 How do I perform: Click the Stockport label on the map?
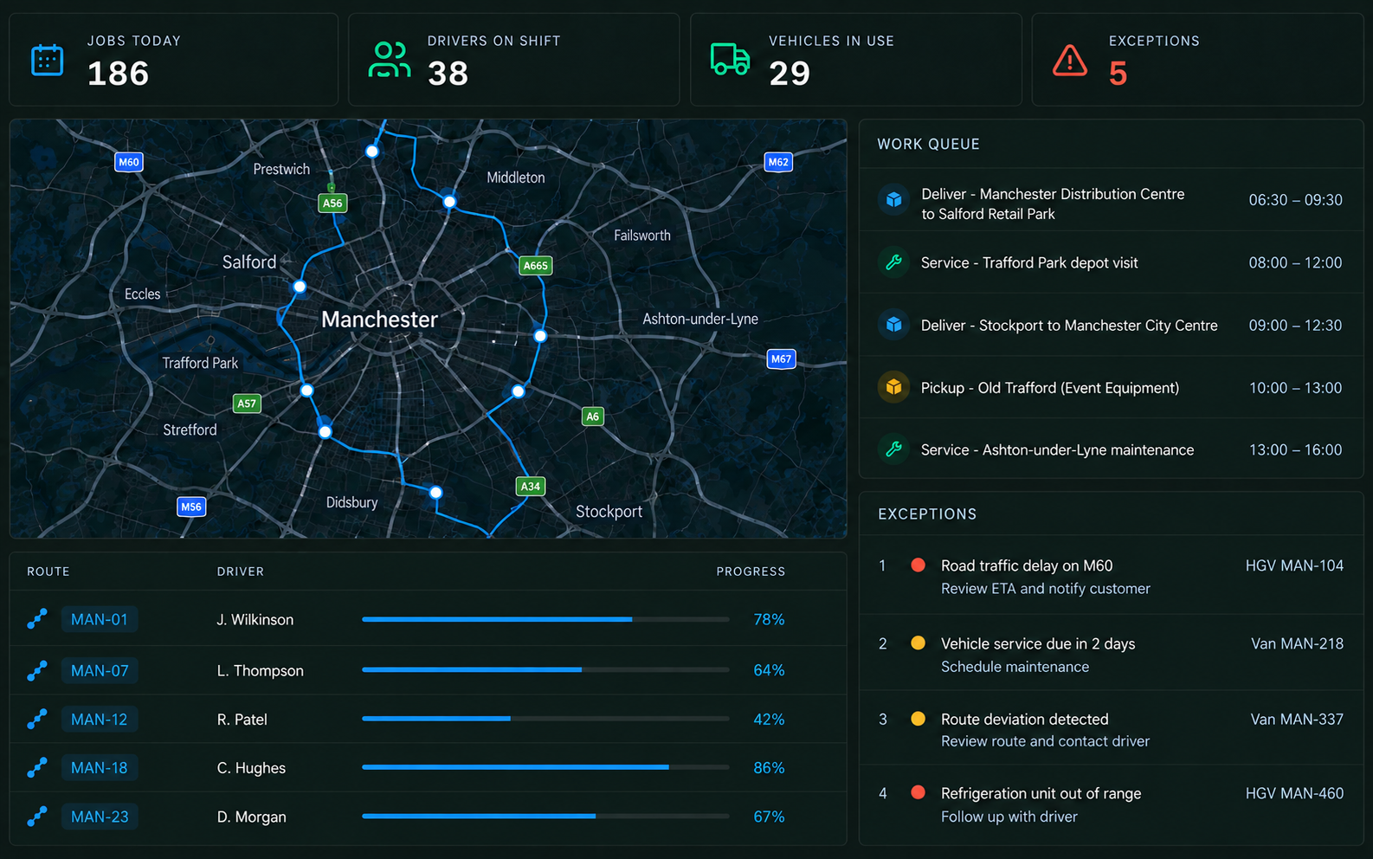pyautogui.click(x=609, y=512)
